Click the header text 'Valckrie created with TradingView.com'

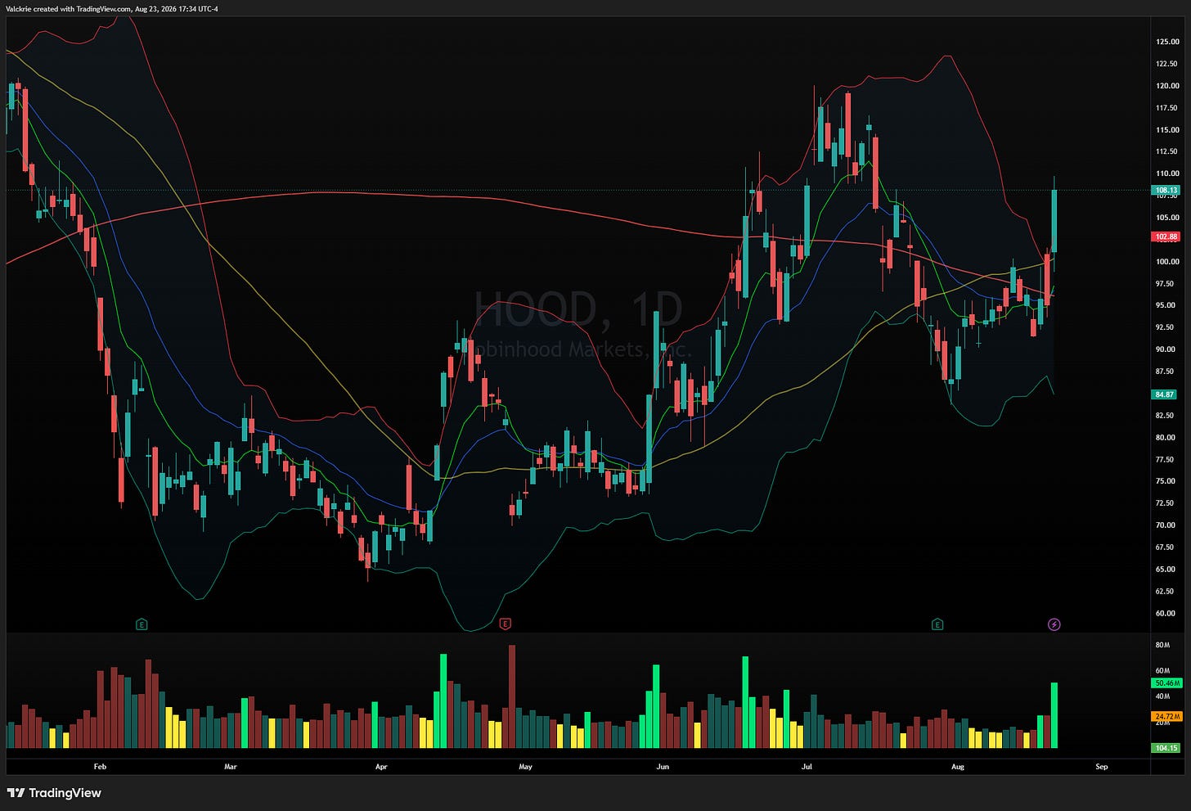(68, 9)
